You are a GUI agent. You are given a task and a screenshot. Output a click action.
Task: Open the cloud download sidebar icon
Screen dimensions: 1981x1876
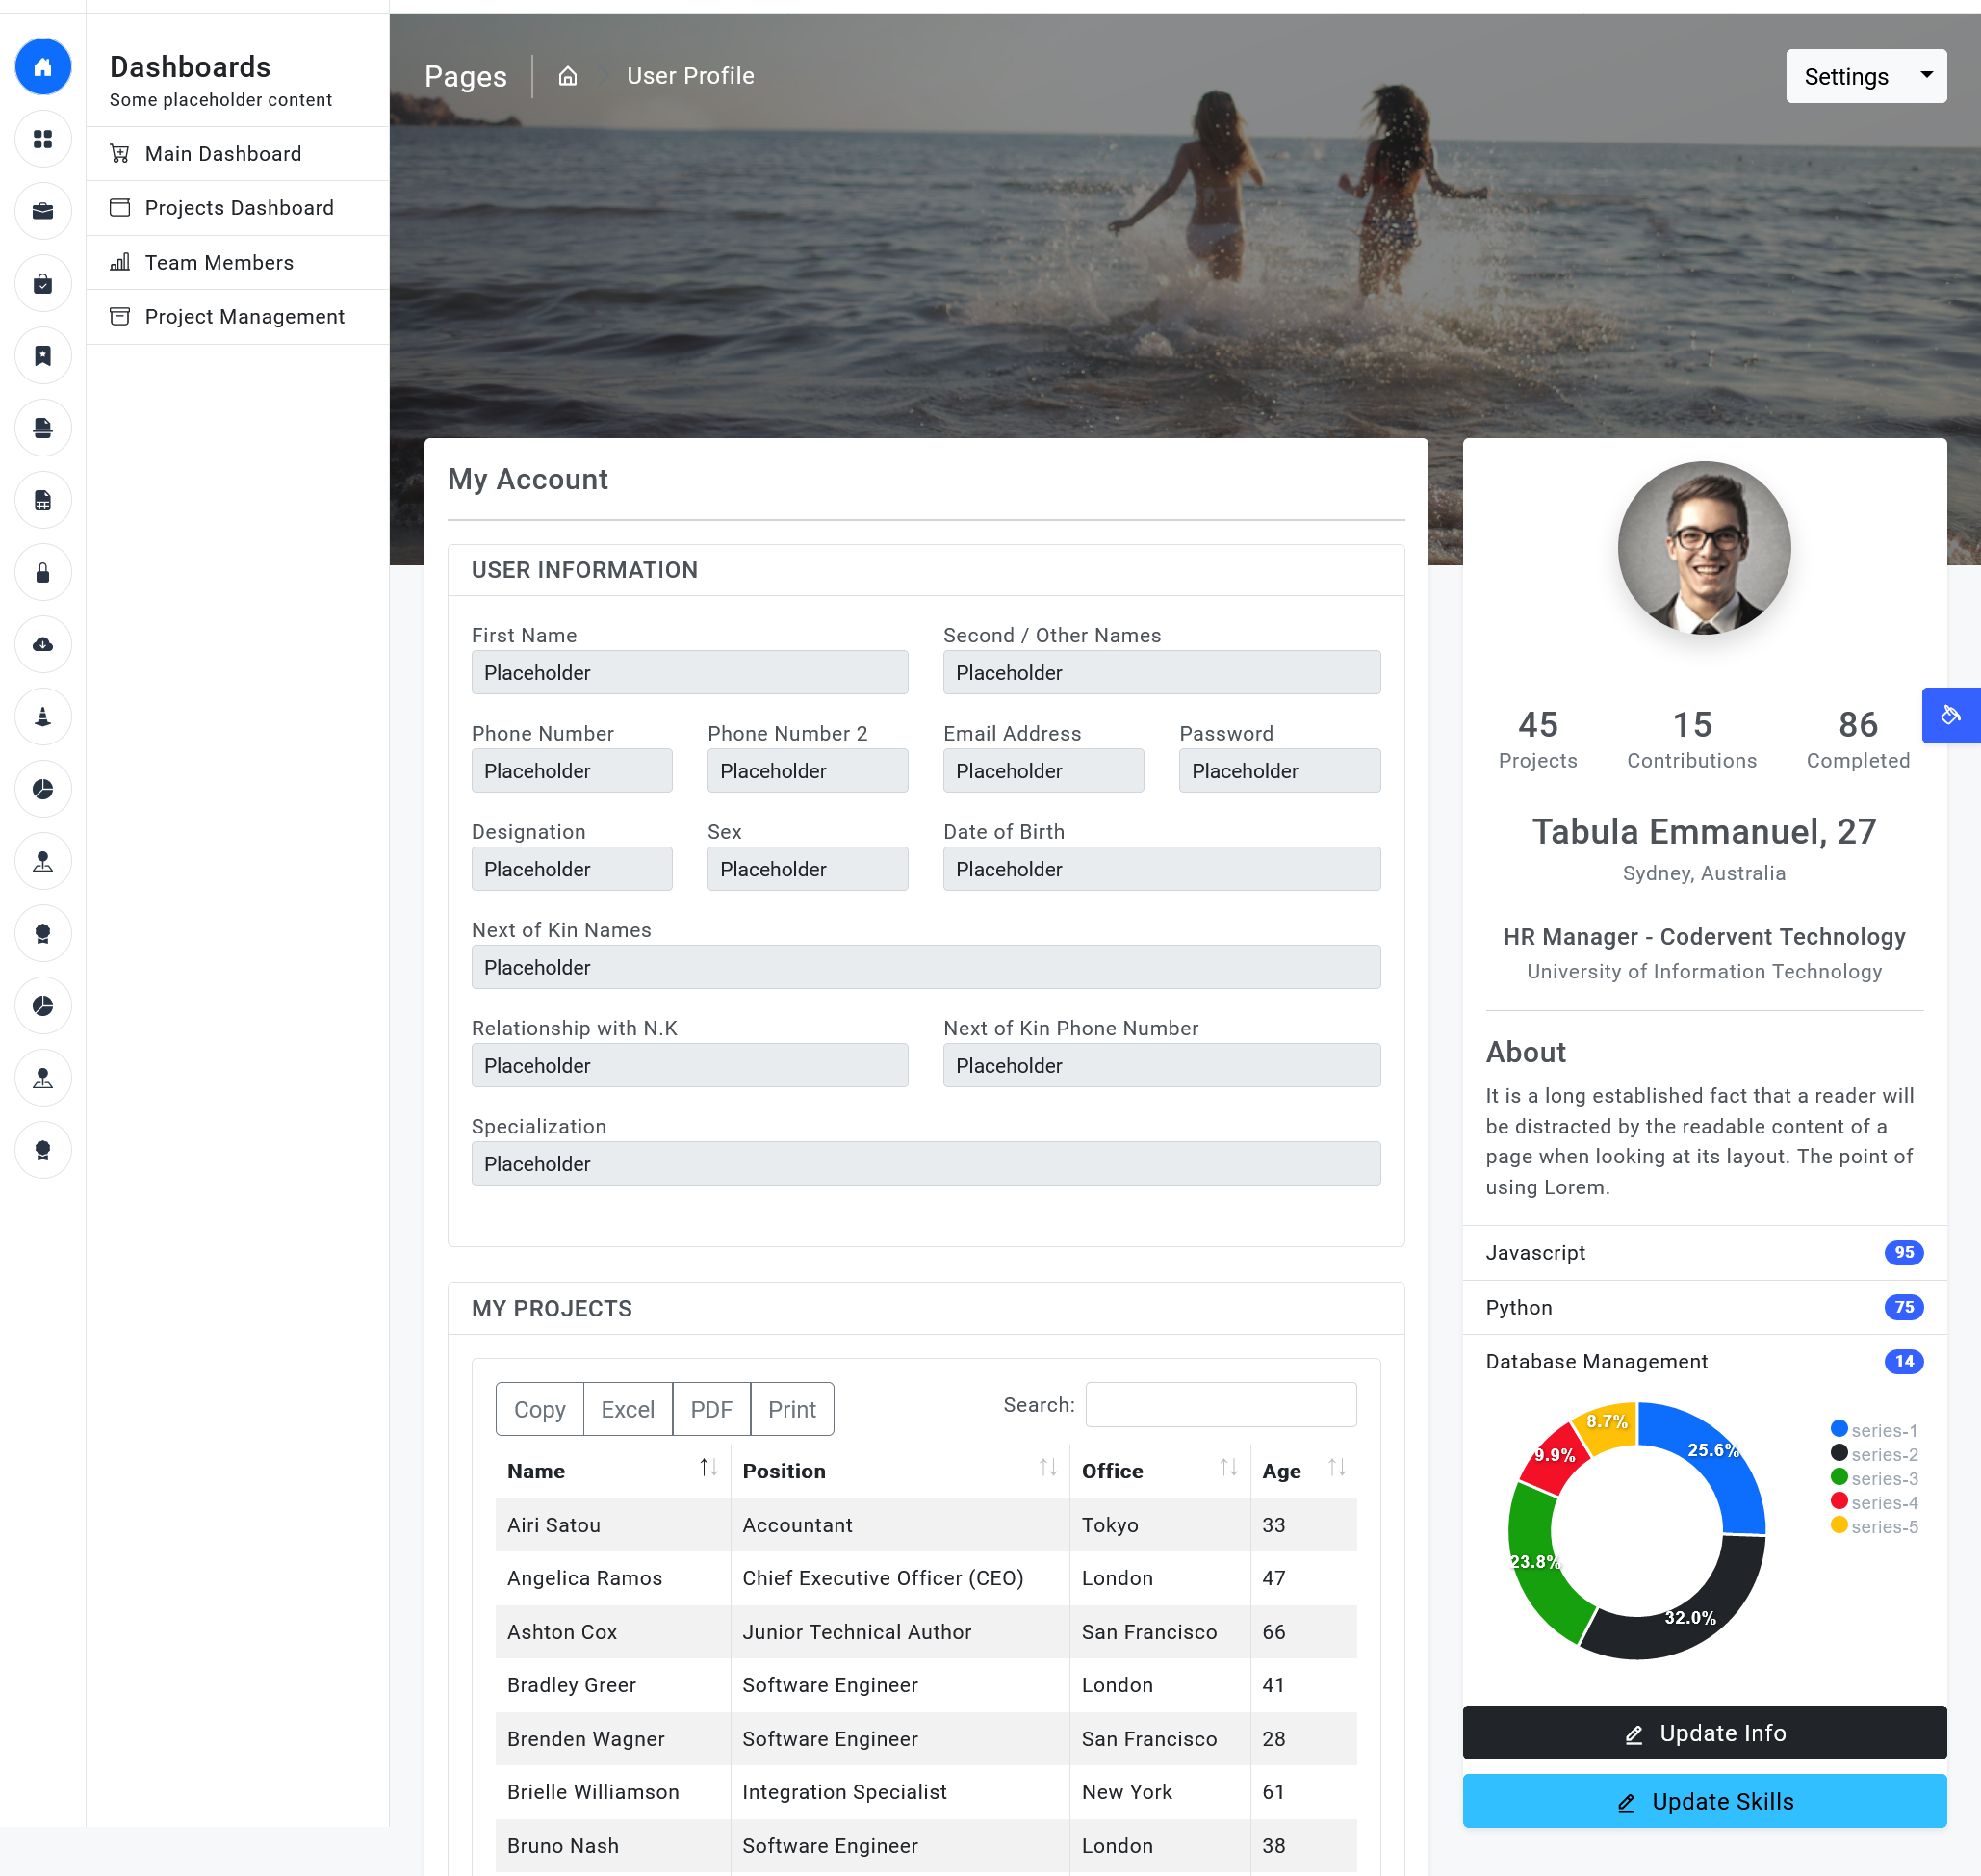coord(43,645)
